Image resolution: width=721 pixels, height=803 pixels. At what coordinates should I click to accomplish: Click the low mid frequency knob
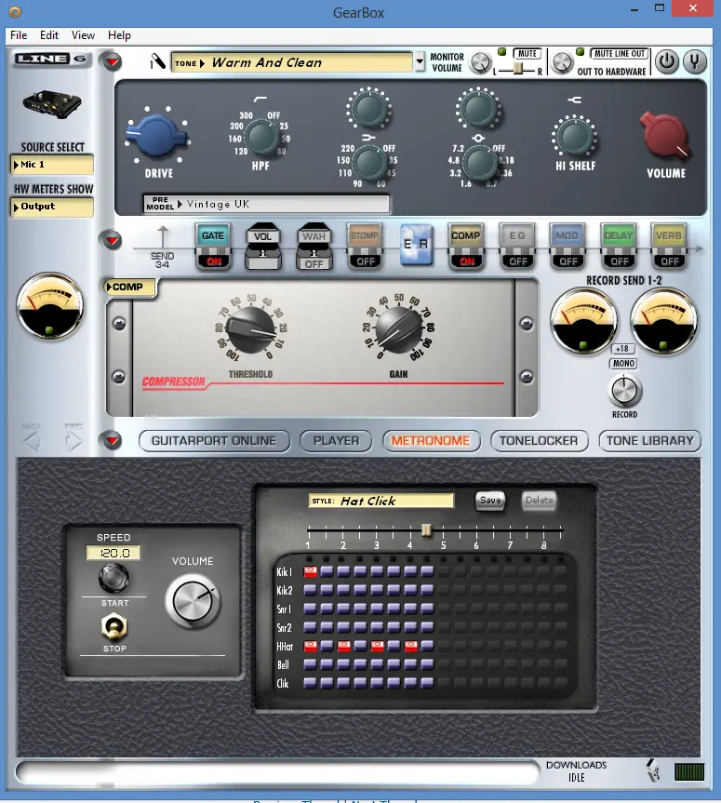[x=371, y=162]
